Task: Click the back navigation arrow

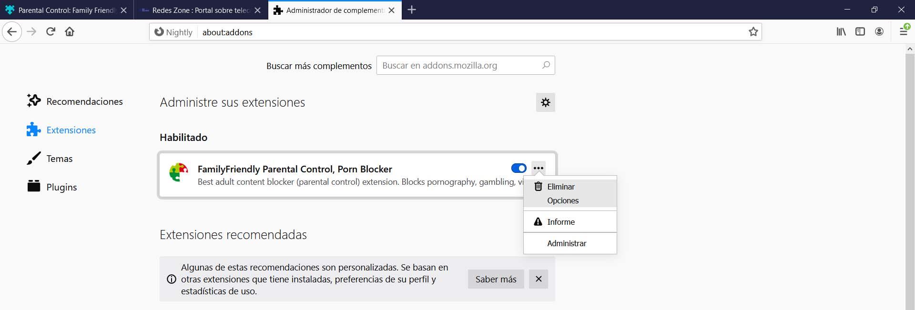Action: [x=12, y=32]
